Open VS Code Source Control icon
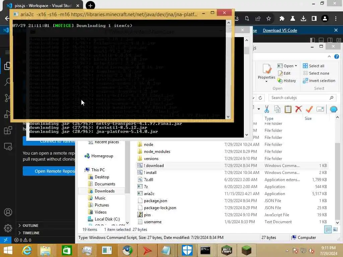343x257 pixels. [7, 98]
